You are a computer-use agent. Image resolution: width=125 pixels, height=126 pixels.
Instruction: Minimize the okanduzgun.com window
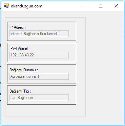[x=85, y=6]
